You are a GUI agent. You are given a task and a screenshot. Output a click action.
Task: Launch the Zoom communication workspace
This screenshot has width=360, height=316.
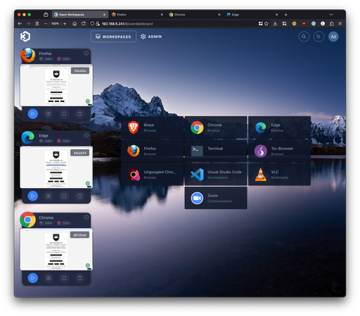(216, 198)
